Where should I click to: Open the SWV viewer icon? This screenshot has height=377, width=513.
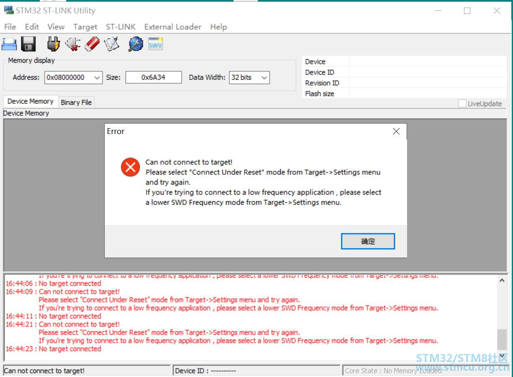coord(155,44)
